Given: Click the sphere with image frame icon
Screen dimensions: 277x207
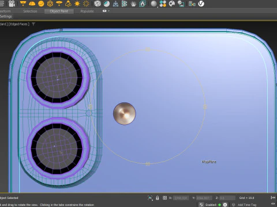Looking at the screenshot, I should click(181, 3).
